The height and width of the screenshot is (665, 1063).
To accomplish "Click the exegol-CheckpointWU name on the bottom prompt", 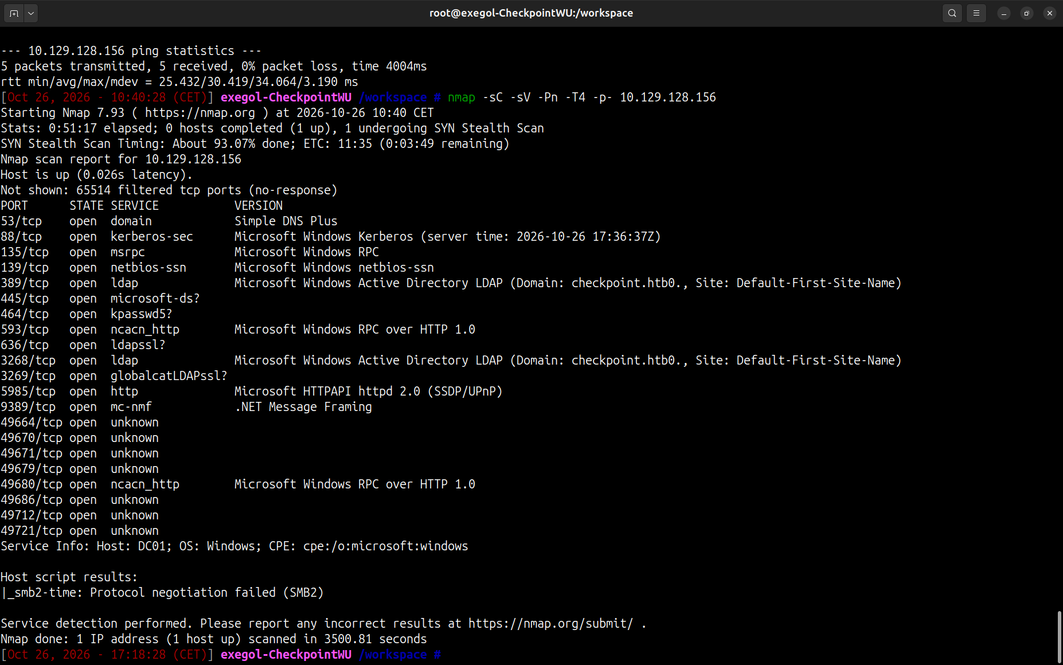I will pos(286,655).
